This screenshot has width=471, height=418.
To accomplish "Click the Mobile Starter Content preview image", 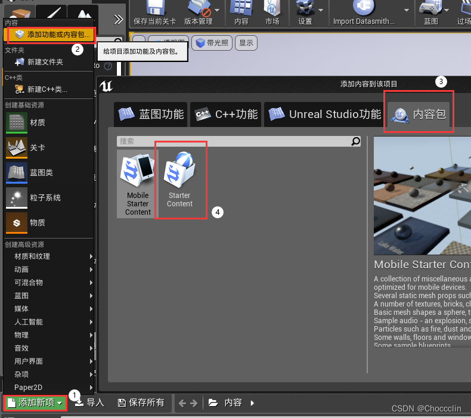I will tap(422, 196).
